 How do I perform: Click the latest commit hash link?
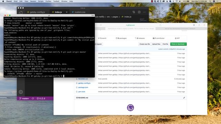click(x=172, y=49)
